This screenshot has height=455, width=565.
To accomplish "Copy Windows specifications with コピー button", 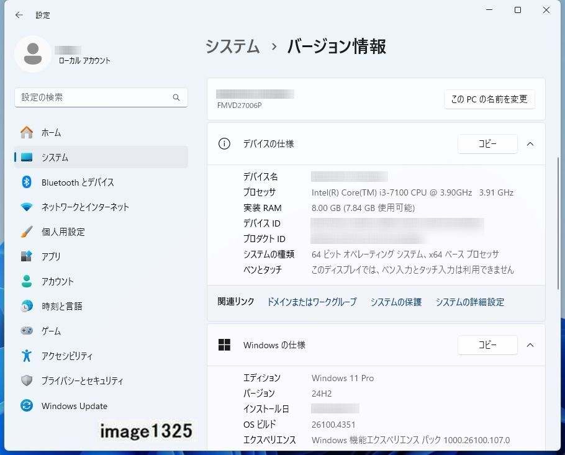I will [x=487, y=345].
